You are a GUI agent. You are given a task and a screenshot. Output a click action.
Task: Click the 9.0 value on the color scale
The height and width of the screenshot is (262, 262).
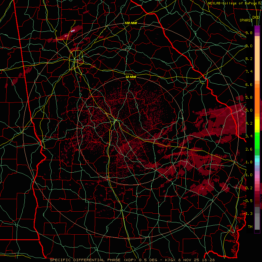pos(249,46)
